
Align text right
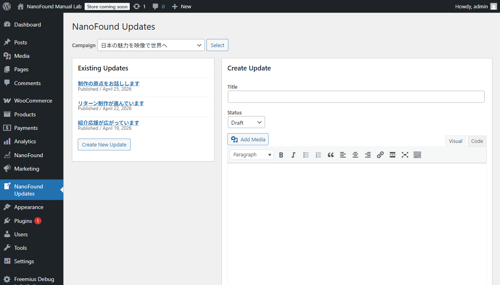point(368,155)
